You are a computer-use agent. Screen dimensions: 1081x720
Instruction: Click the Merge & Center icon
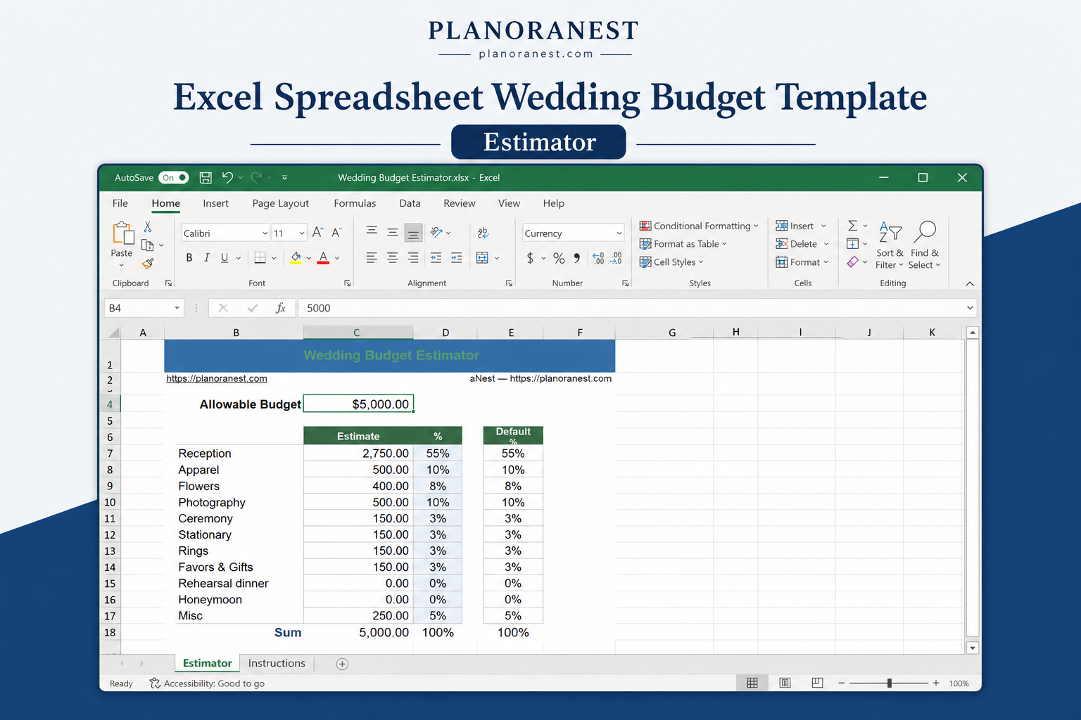point(482,258)
